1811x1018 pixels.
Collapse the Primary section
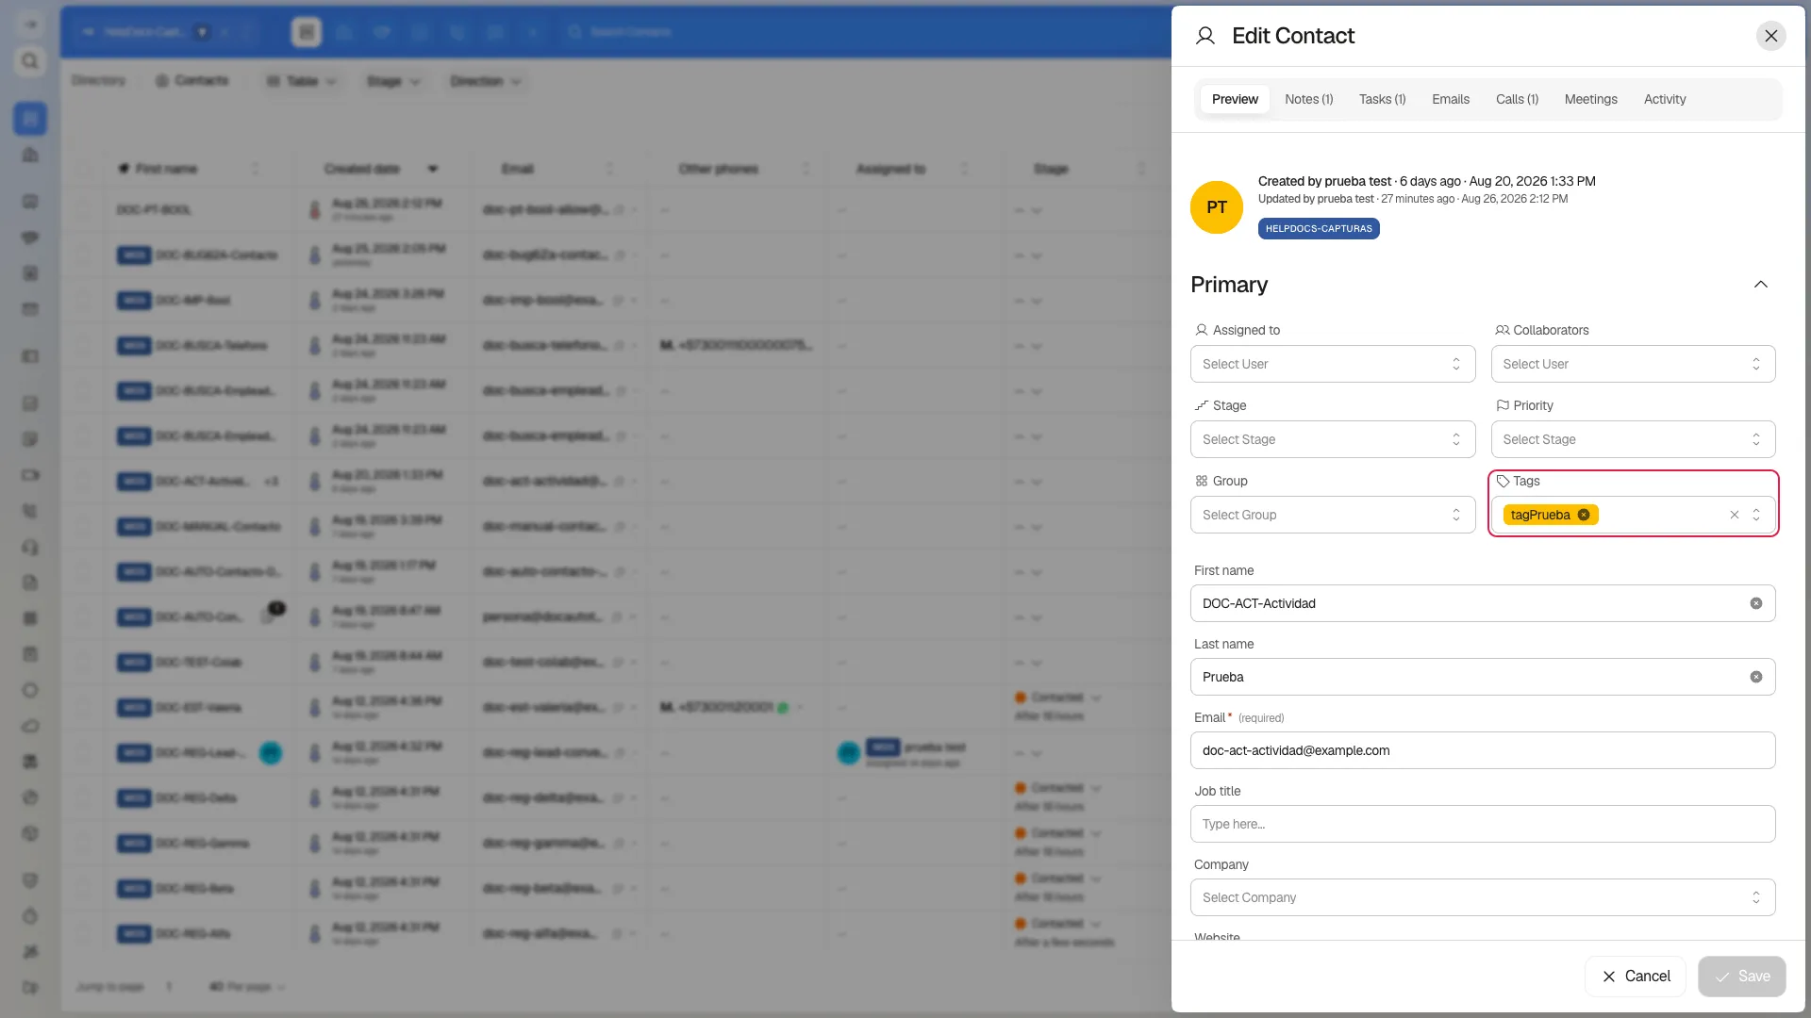pyautogui.click(x=1760, y=285)
